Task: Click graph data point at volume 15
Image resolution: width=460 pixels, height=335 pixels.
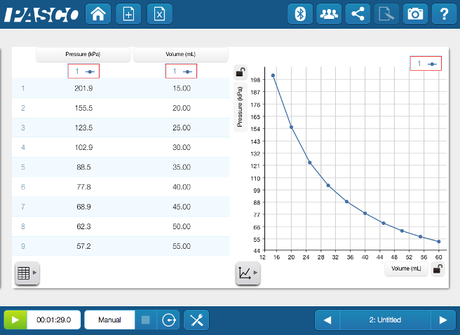Action: [273, 76]
